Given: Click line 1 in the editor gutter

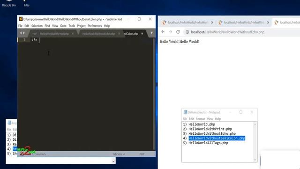Looking at the screenshot, I should click(x=24, y=40).
